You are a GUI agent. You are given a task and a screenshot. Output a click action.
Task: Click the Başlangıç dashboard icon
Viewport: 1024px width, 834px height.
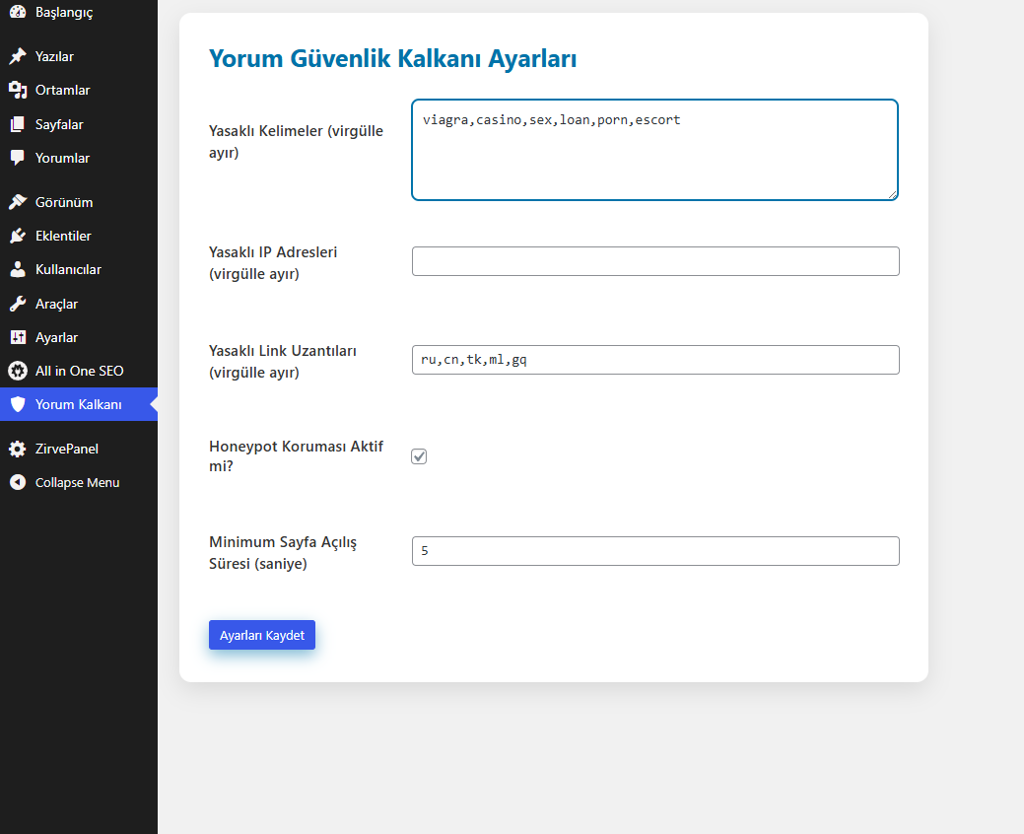[x=17, y=12]
